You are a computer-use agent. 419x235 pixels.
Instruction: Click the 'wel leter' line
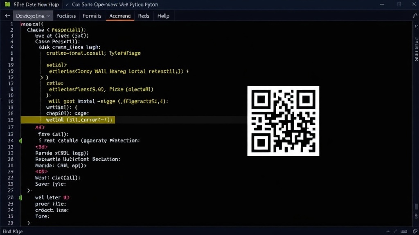52,197
